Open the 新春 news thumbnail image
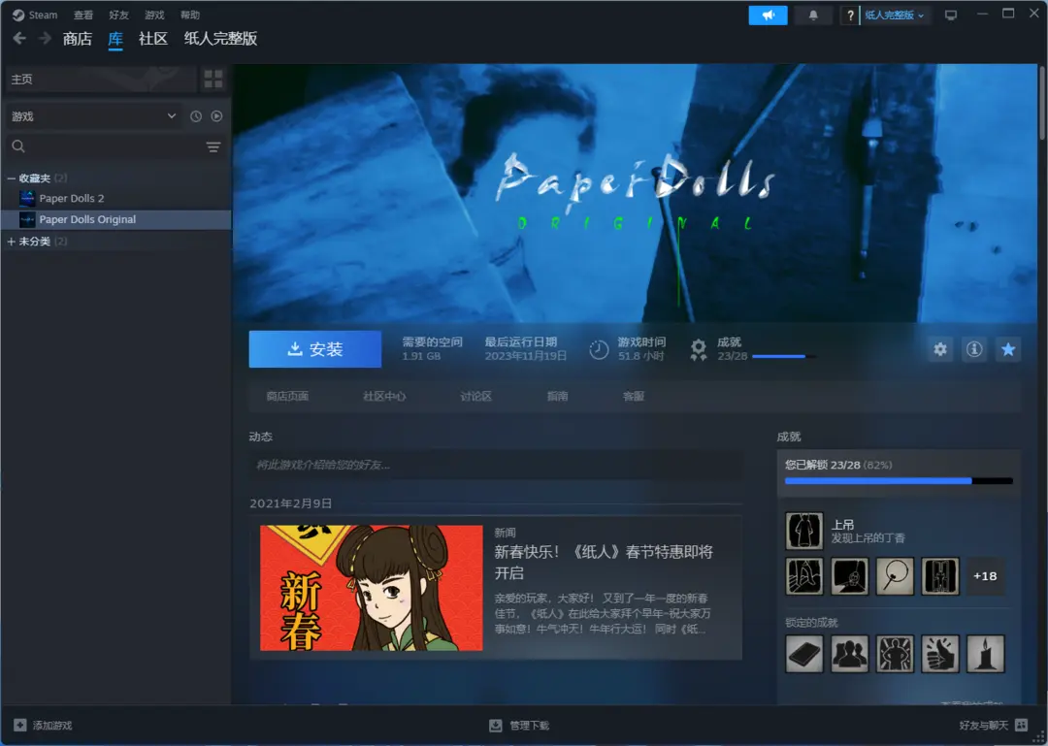 (x=371, y=588)
